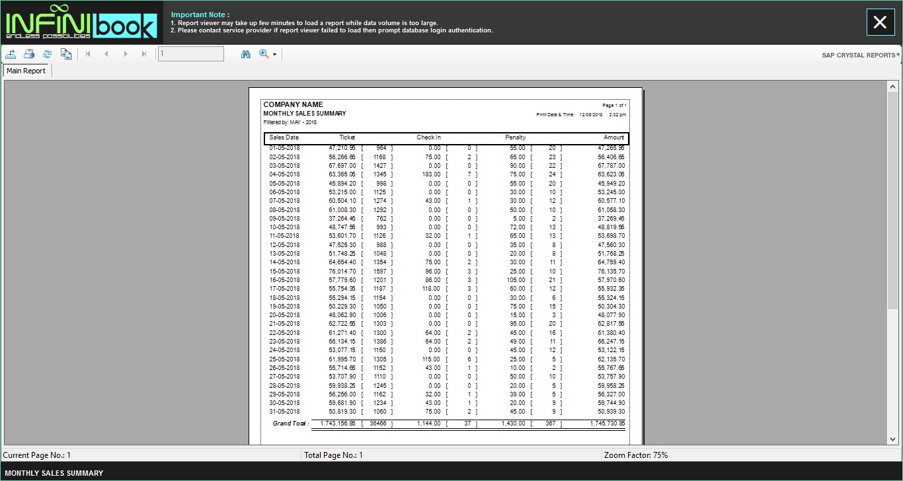Open Find Text binoculars icon

tap(246, 54)
